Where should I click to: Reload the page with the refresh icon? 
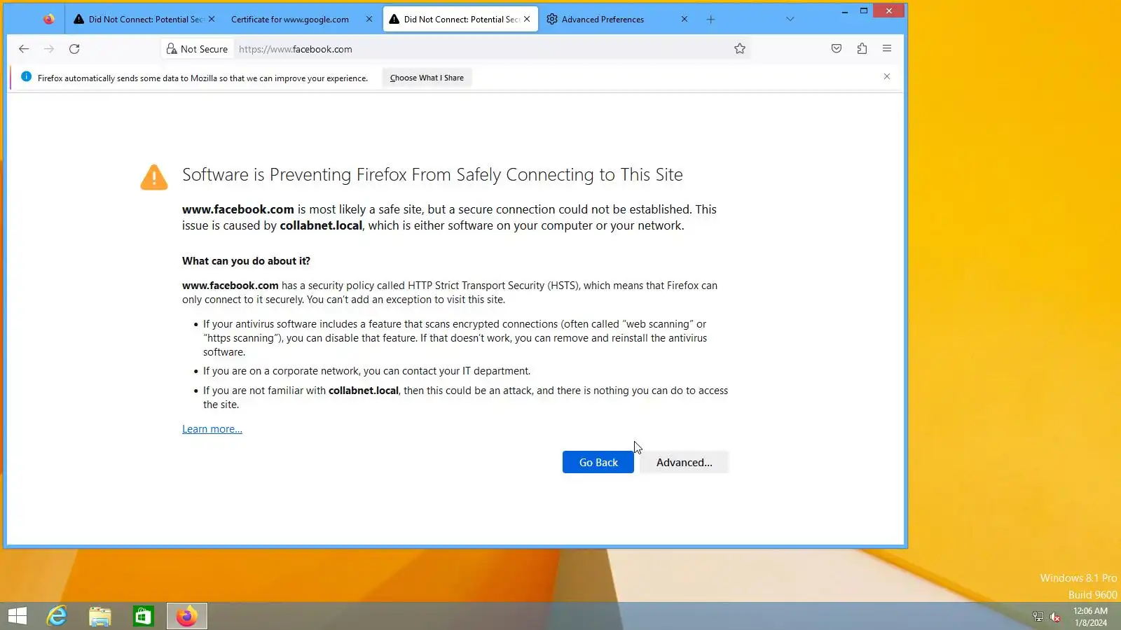(74, 49)
